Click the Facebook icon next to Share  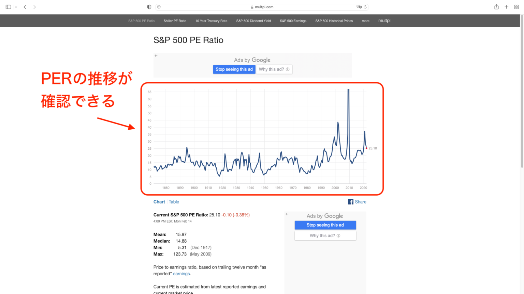[350, 201]
